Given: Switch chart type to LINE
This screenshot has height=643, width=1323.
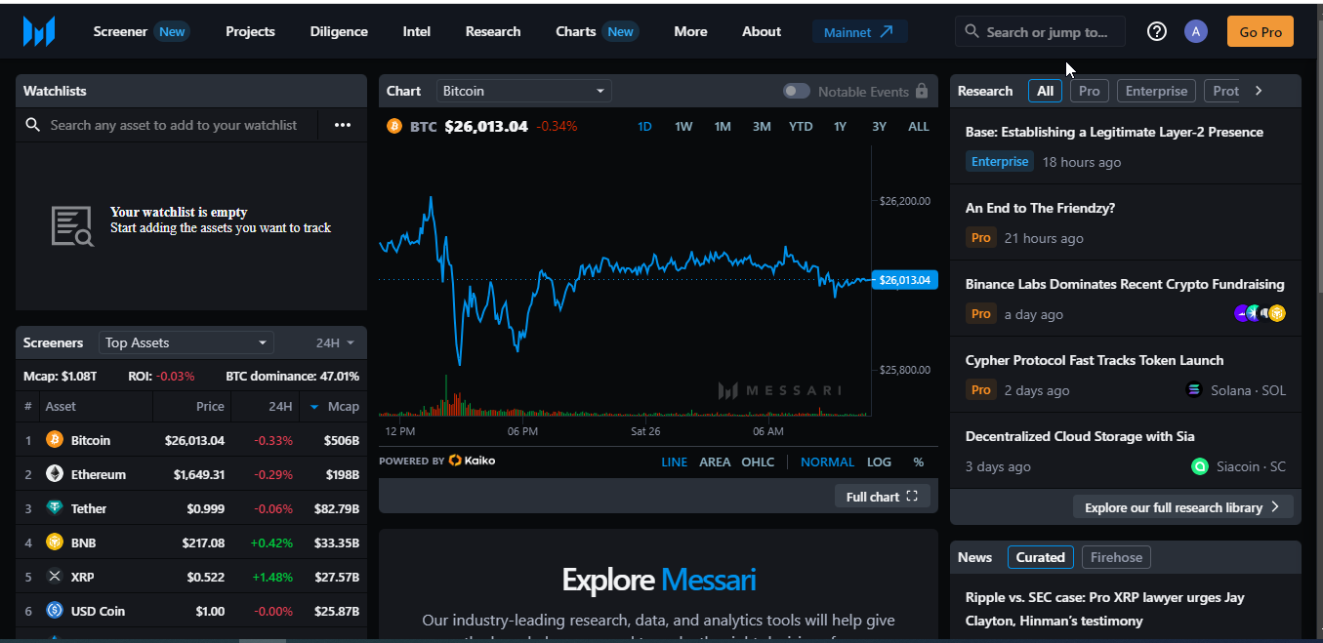Looking at the screenshot, I should coord(674,462).
